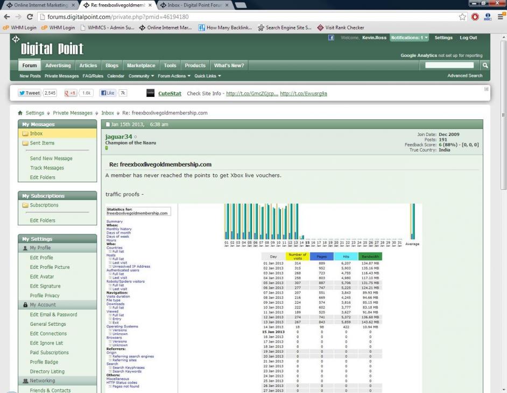
Task: Click the My Profile person icon
Action: tap(25, 248)
